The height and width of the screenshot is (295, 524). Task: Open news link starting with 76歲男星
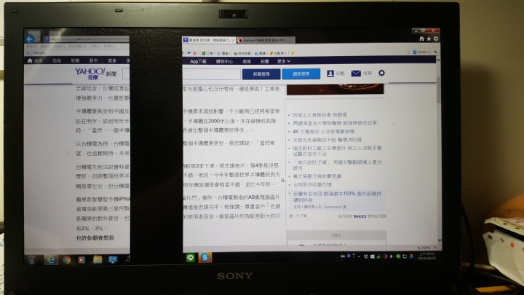pos(335,123)
